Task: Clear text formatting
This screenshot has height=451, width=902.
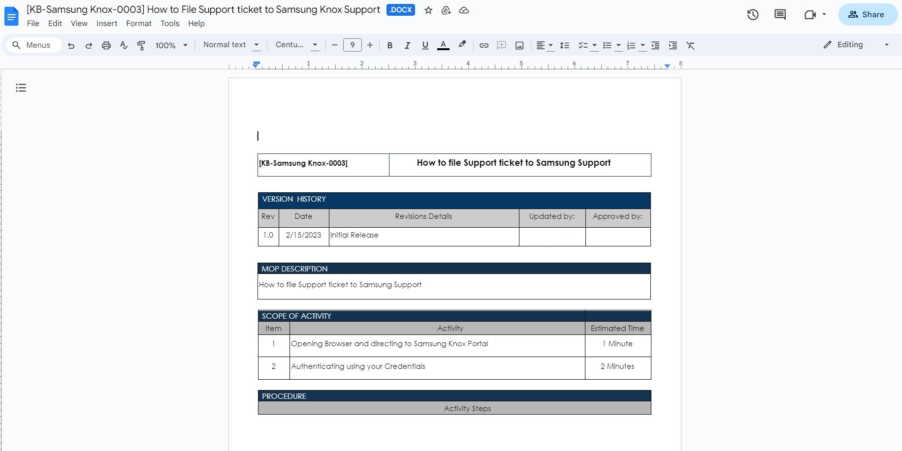Action: click(691, 45)
